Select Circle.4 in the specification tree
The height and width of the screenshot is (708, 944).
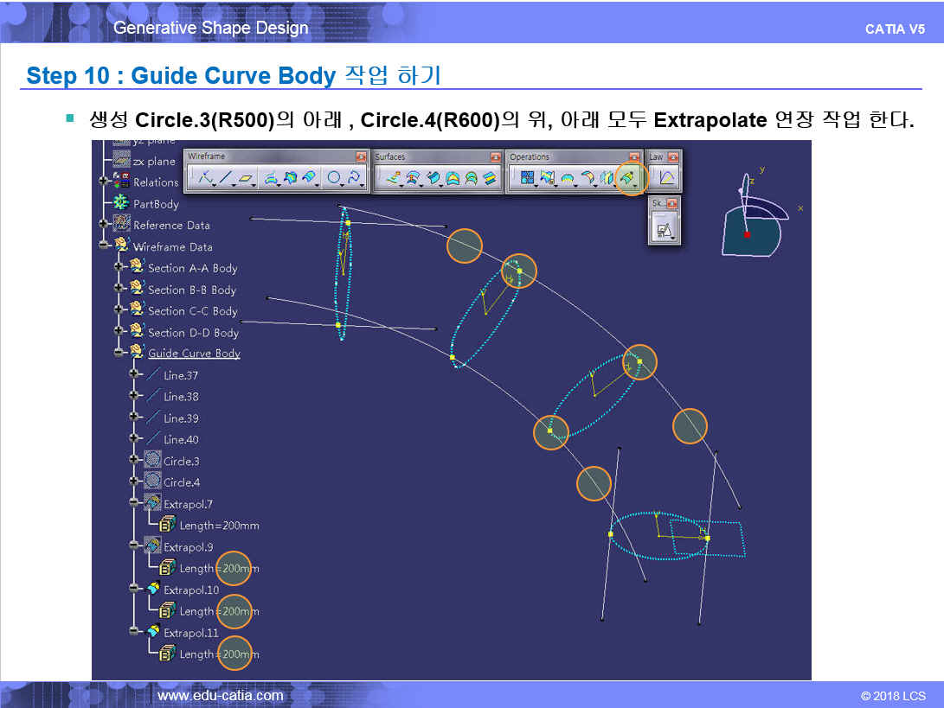182,482
